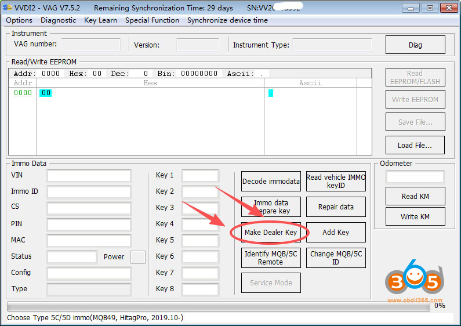Click the VIN input field
Screen dimensions: 461x326
coord(89,176)
